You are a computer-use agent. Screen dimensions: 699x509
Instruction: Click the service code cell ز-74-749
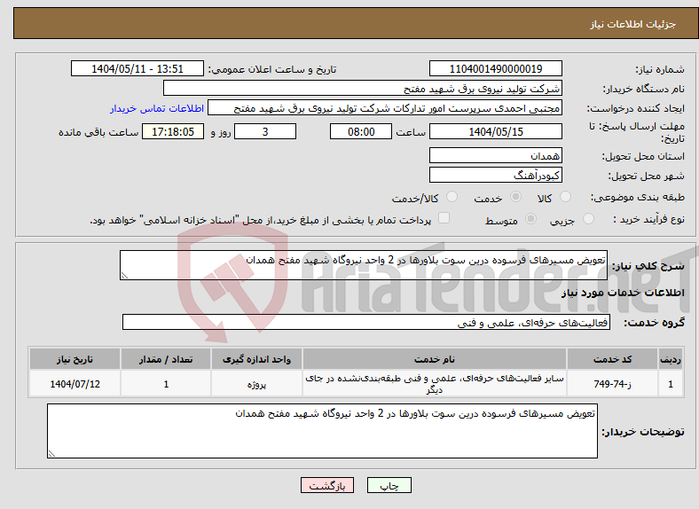[613, 384]
